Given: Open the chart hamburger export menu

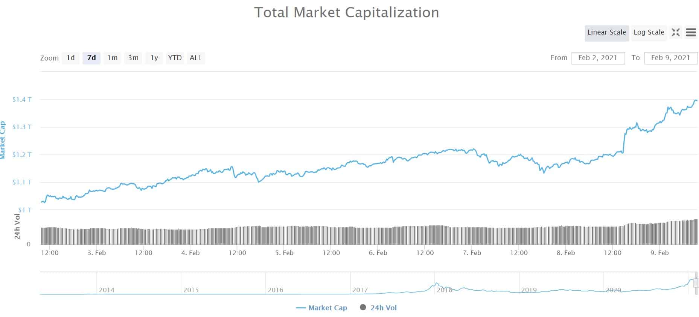Looking at the screenshot, I should point(691,33).
